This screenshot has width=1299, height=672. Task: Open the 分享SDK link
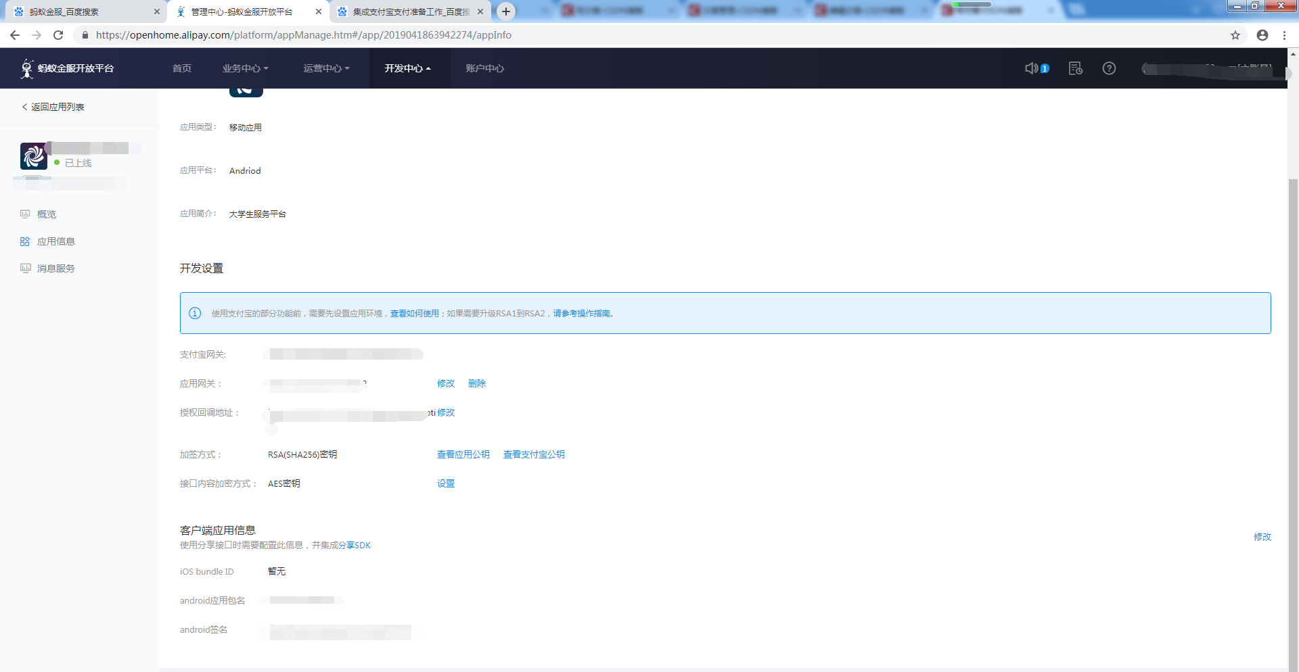[x=355, y=546]
